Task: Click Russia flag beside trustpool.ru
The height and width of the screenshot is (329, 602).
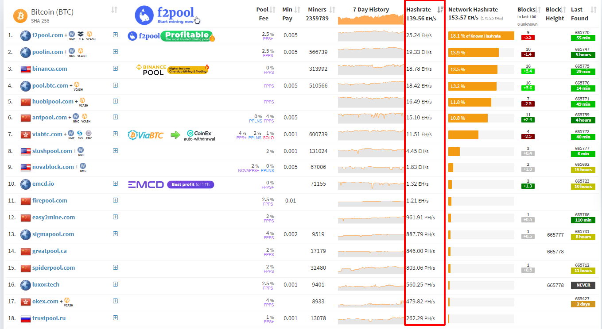Action: click(x=26, y=318)
